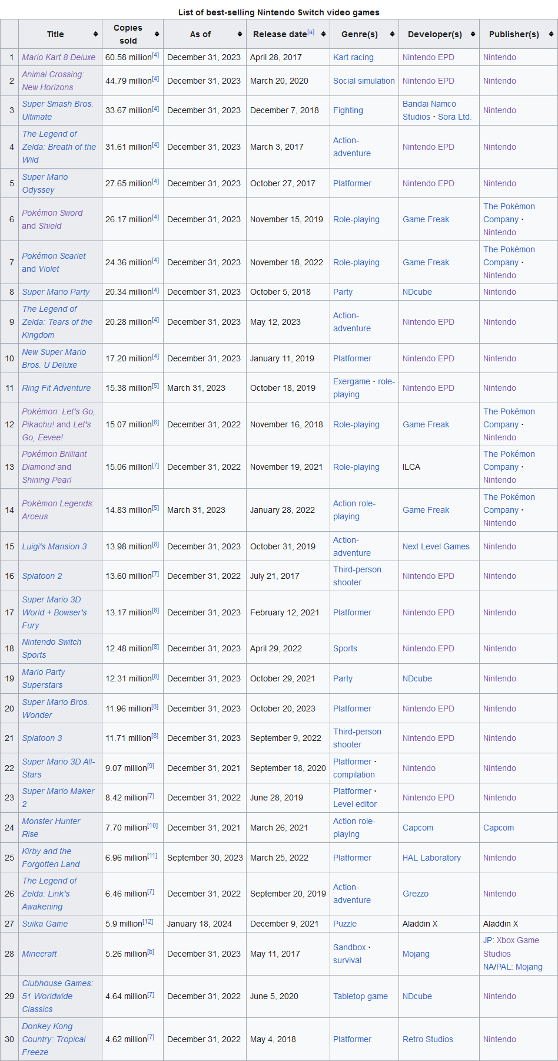
Task: Open Super Mario Bros. Wonder article
Action: coord(55,709)
